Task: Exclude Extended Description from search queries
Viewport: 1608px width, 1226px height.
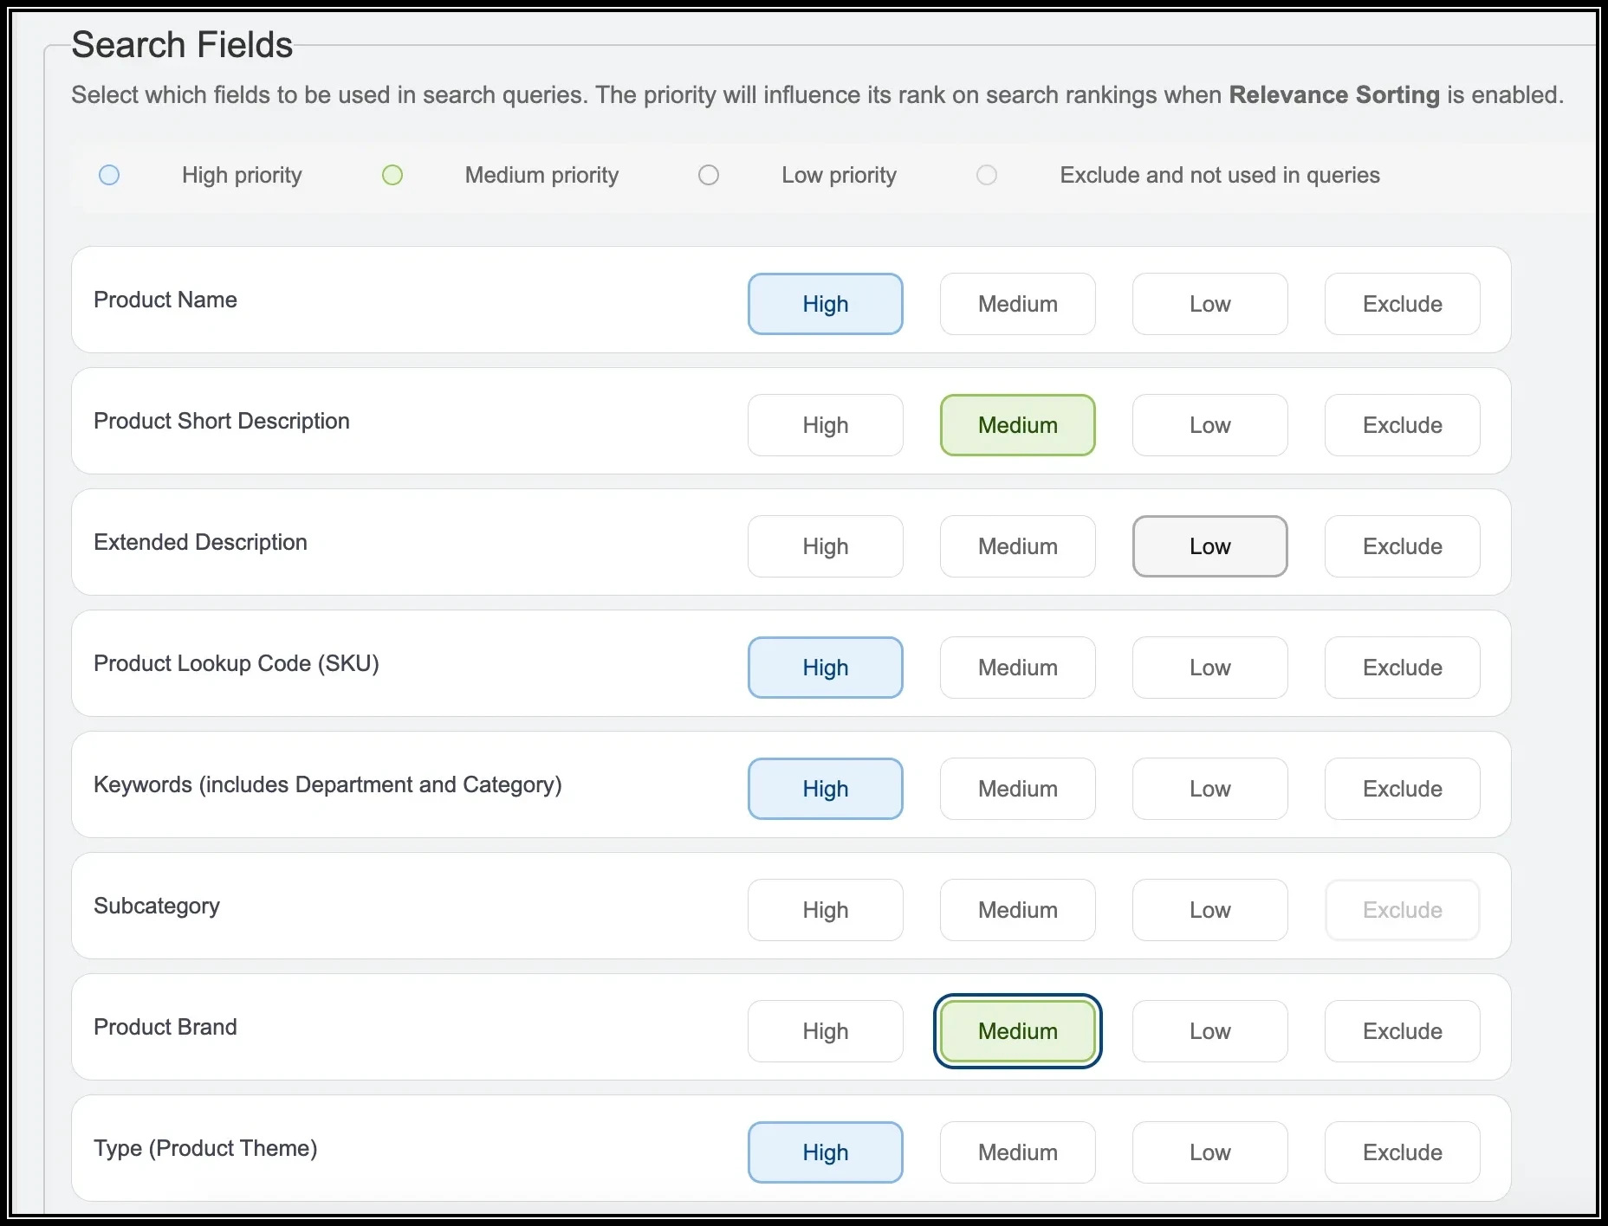Action: tap(1402, 546)
